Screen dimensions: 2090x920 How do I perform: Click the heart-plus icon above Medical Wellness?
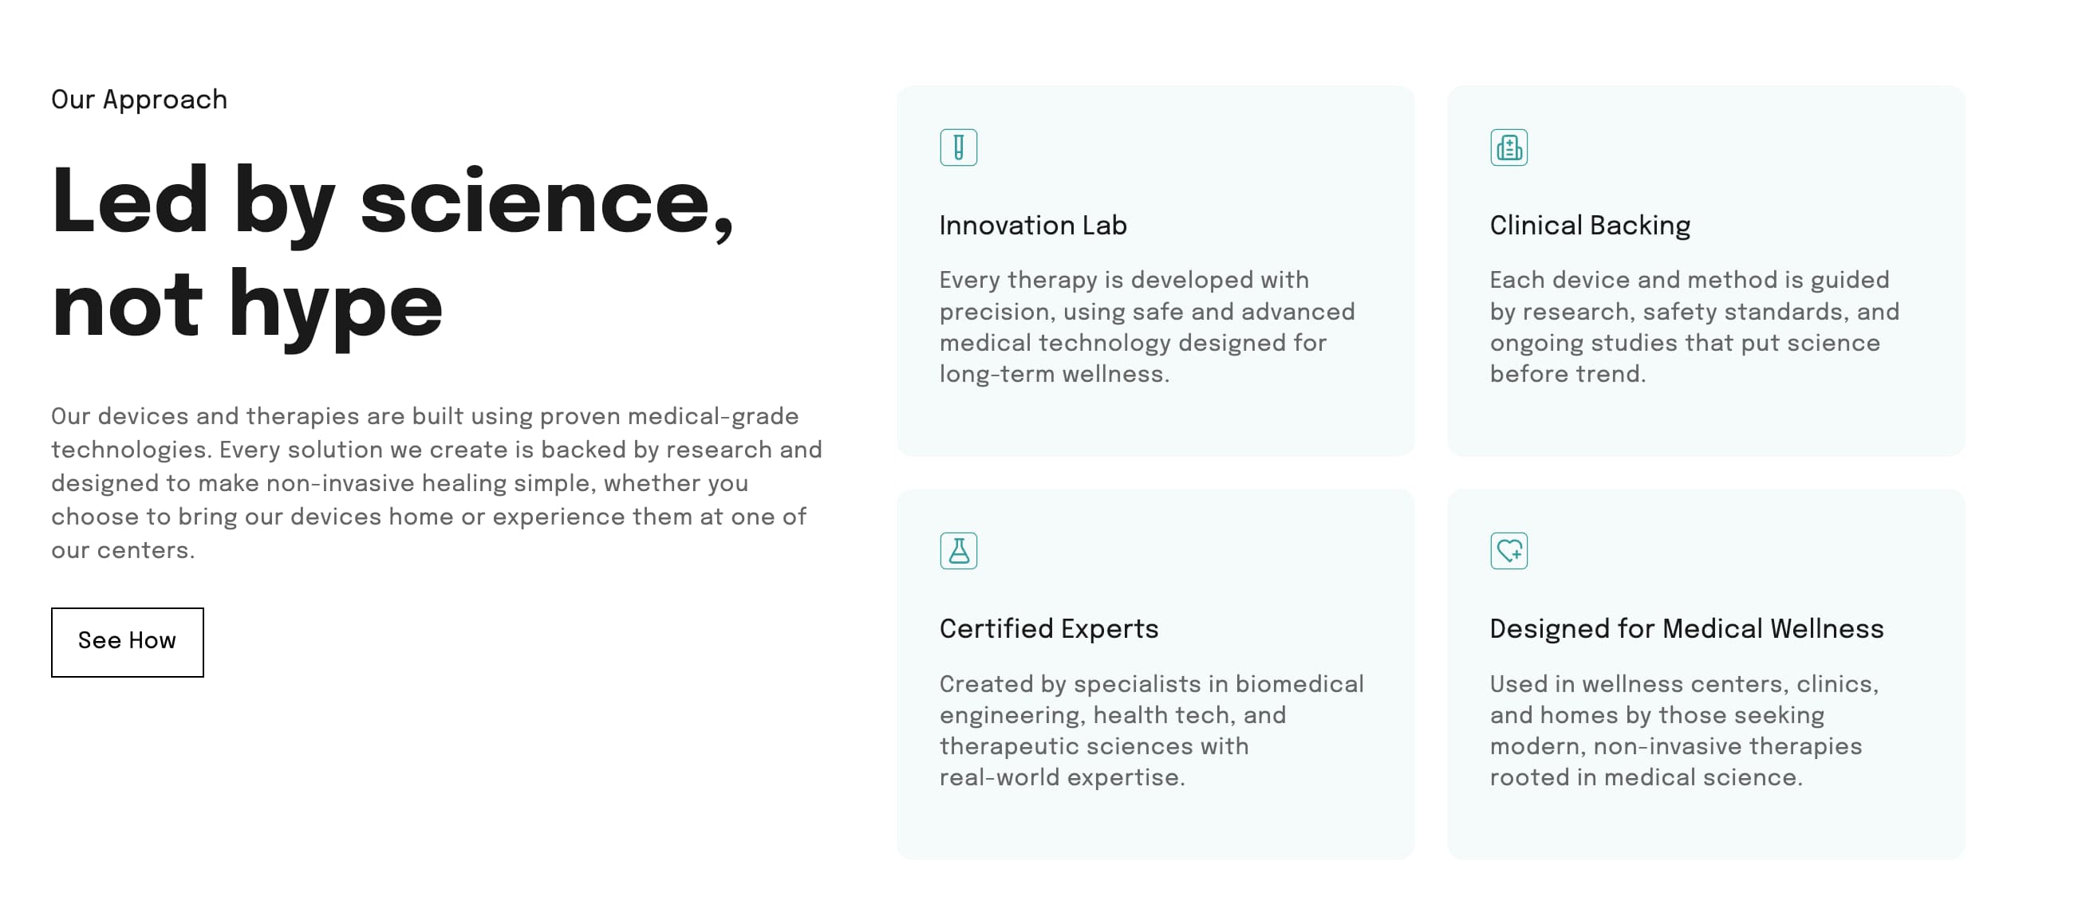click(x=1508, y=551)
